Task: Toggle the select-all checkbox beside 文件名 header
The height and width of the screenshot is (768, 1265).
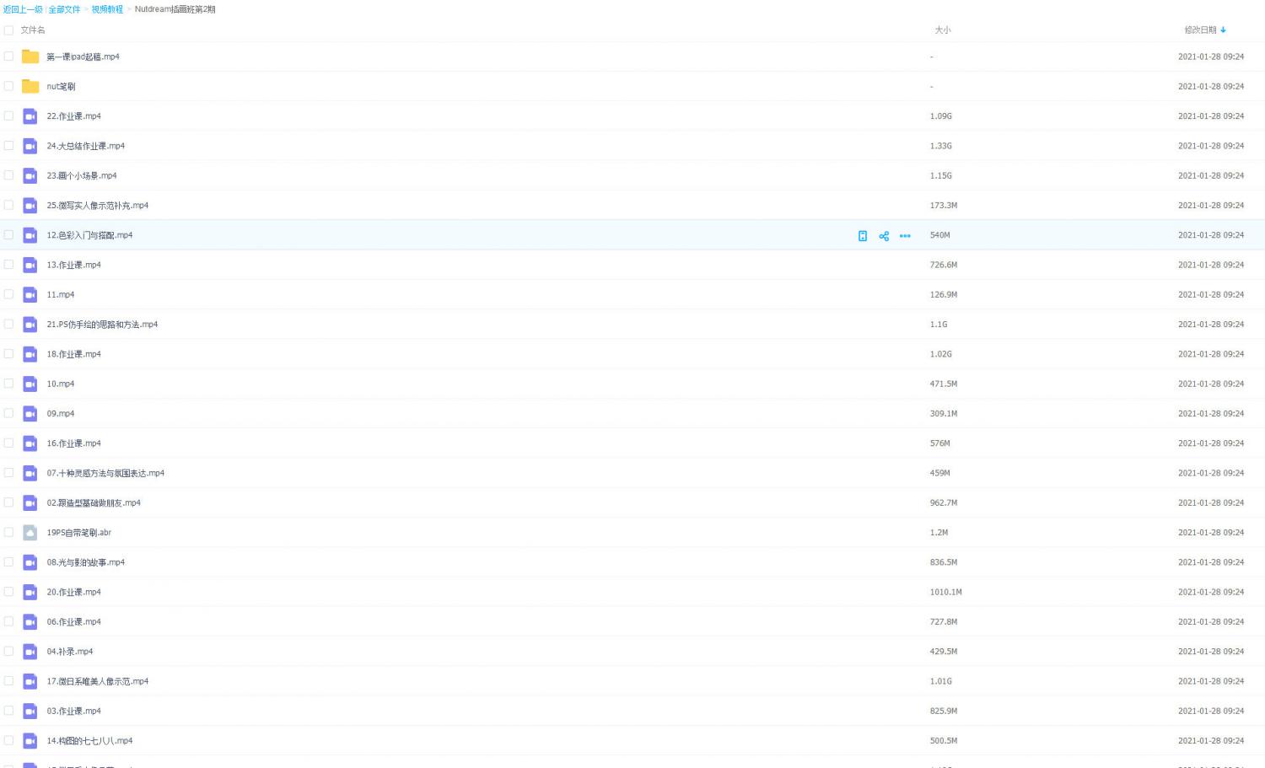Action: 8,30
